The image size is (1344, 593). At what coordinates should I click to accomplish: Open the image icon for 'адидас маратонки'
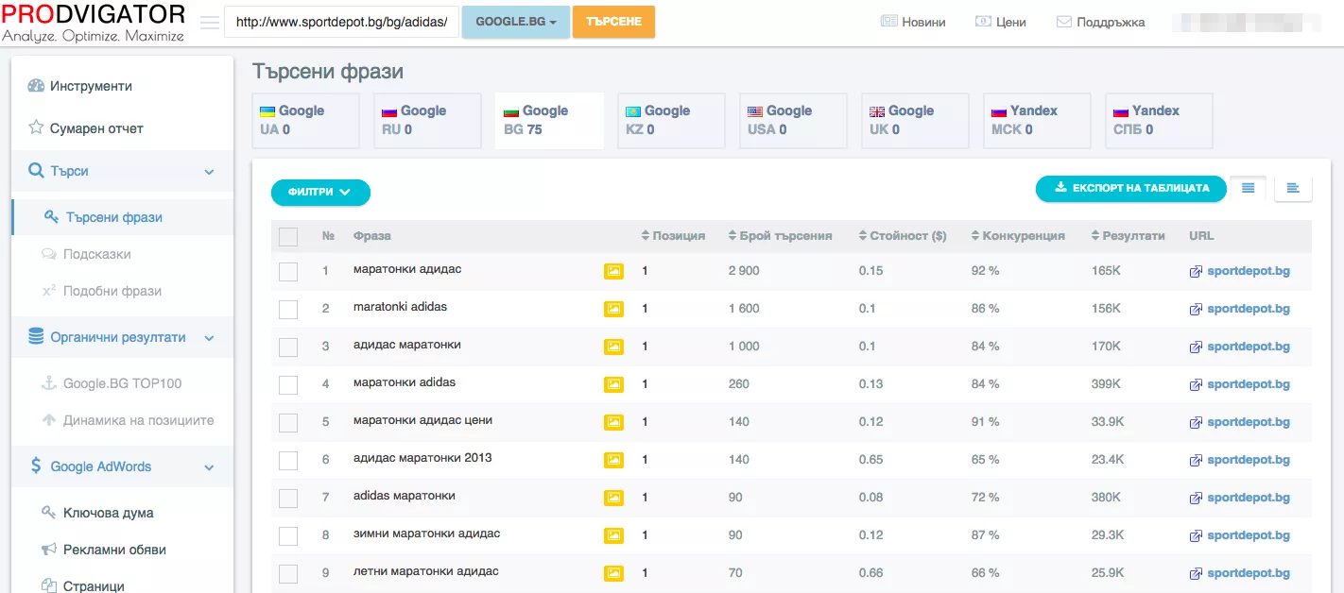coord(614,347)
